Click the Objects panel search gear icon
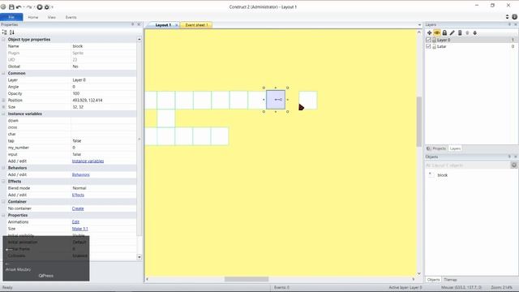519x292 pixels. [x=513, y=165]
